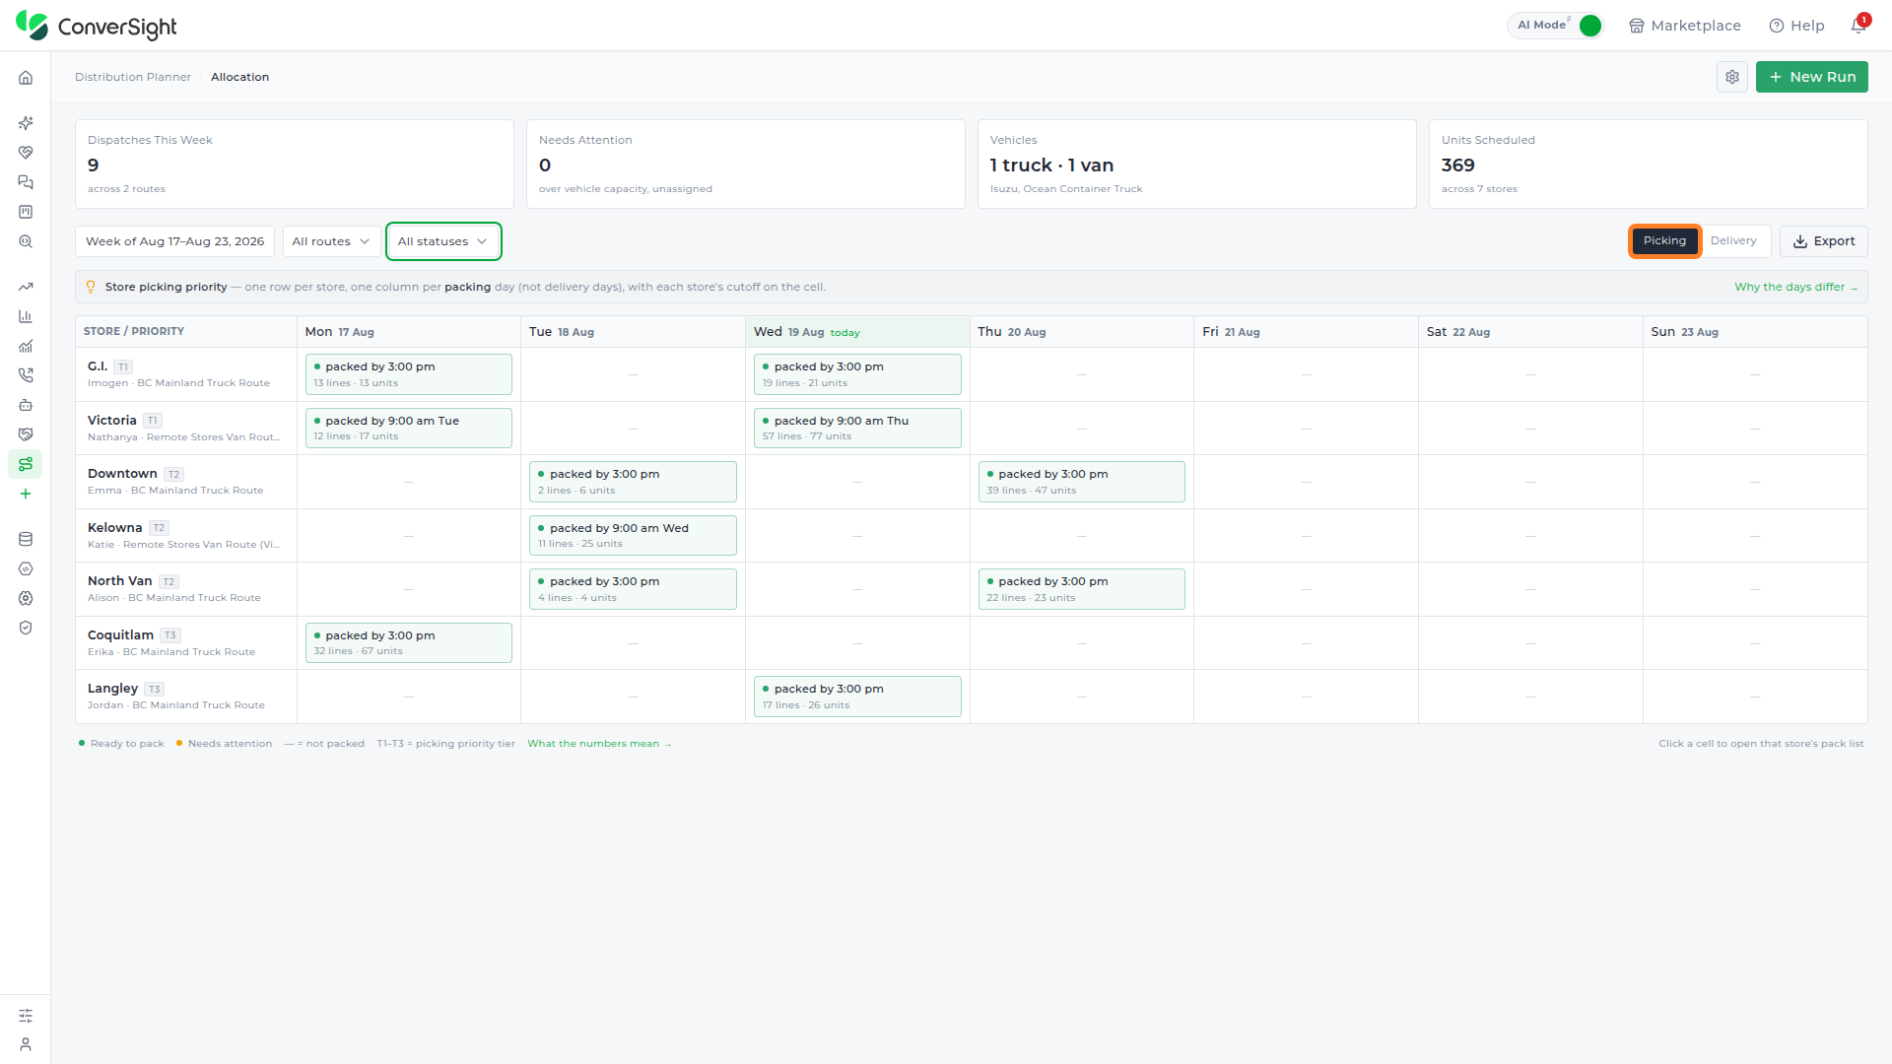Screen dimensions: 1892x1064
Task: Open the sparkle AI icon in sidebar
Action: (26, 123)
